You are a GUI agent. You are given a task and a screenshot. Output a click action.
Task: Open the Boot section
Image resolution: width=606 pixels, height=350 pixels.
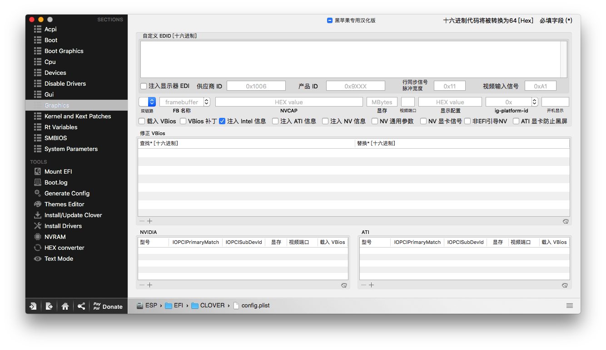pos(51,40)
